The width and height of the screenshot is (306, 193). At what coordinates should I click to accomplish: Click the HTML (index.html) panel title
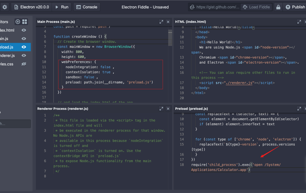[x=190, y=22]
